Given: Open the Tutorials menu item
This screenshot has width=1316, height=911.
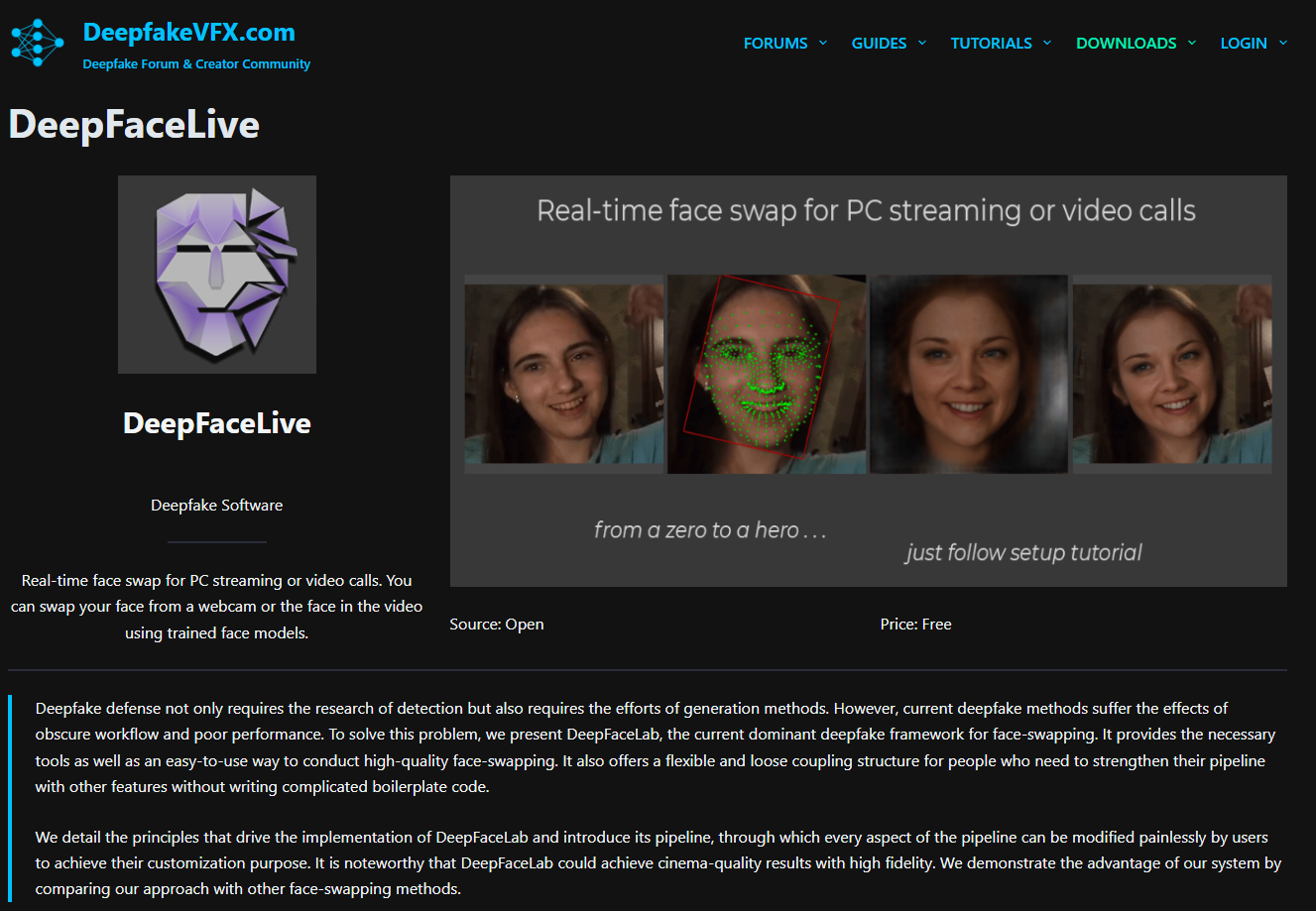Looking at the screenshot, I should (991, 44).
